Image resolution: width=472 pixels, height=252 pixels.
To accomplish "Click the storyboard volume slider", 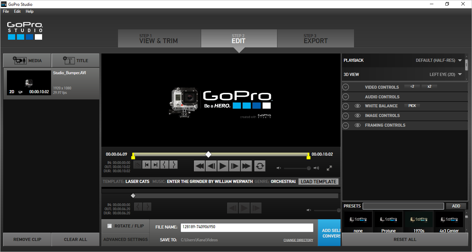I will 327,210.
